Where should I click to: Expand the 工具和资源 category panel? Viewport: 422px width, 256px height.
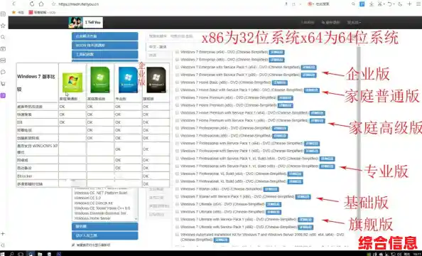(105, 55)
